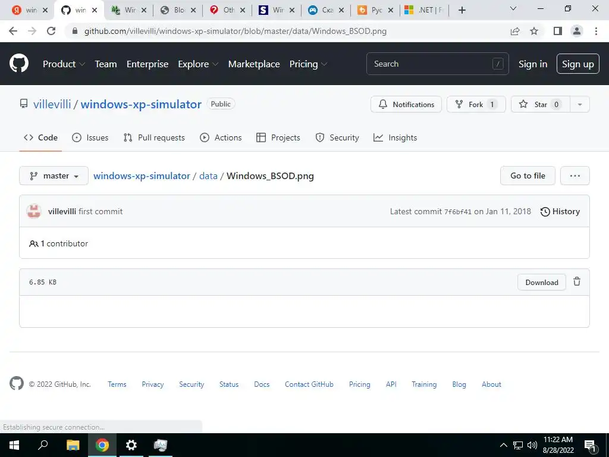Open the Star lists dropdown arrow
This screenshot has height=457, width=609.
579,104
